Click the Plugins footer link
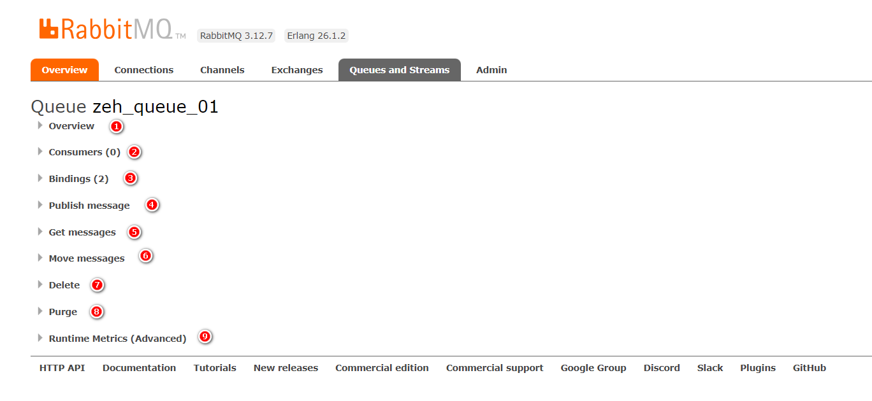The height and width of the screenshot is (401, 872). pos(757,368)
